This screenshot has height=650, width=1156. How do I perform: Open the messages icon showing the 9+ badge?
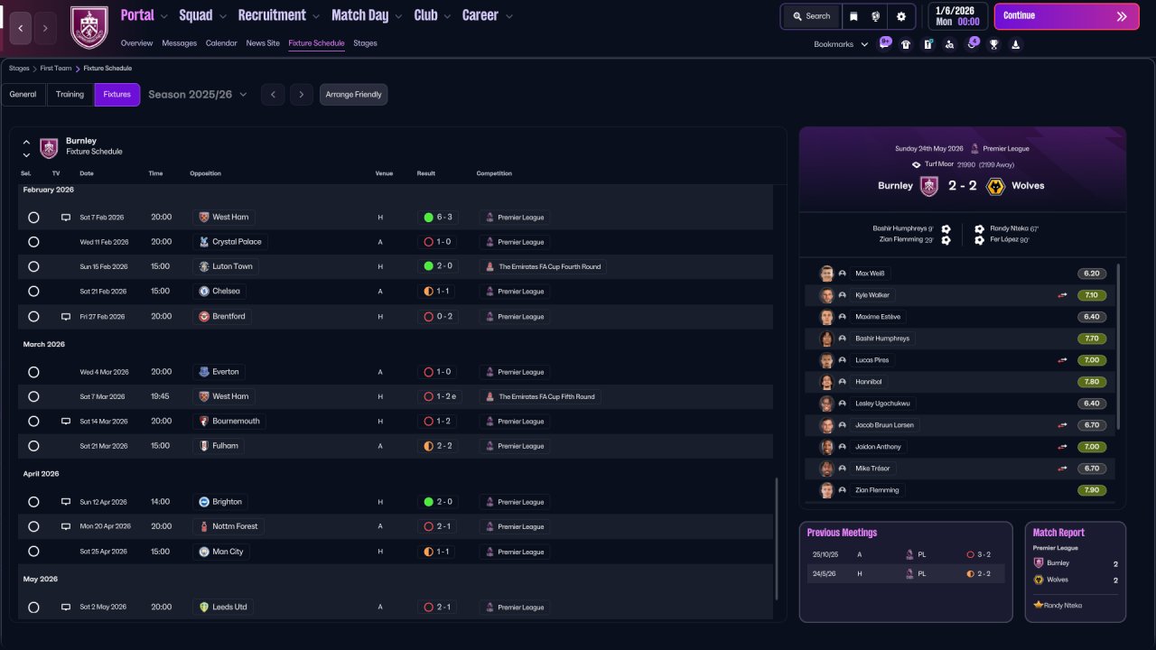click(x=884, y=43)
